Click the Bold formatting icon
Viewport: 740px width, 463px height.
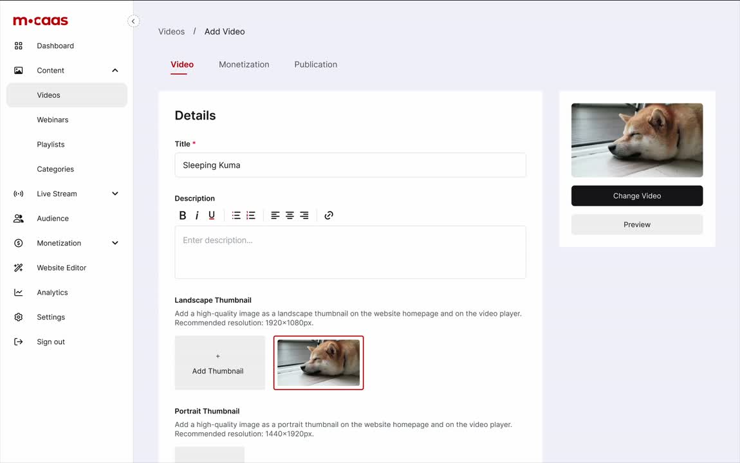[183, 215]
